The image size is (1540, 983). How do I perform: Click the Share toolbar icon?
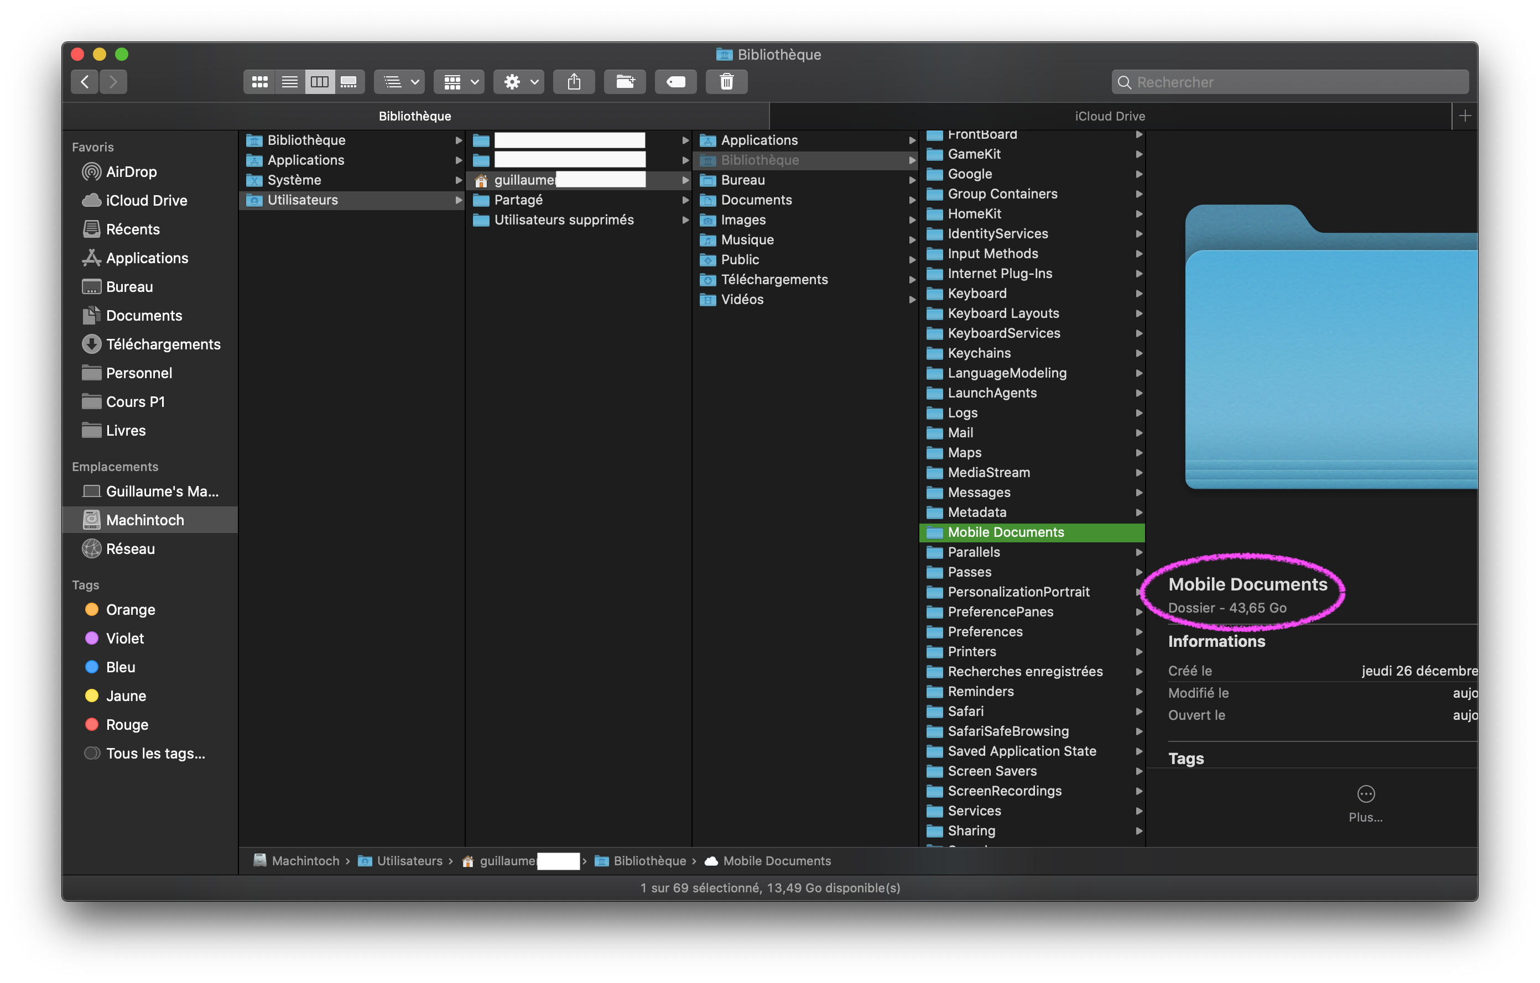[574, 82]
